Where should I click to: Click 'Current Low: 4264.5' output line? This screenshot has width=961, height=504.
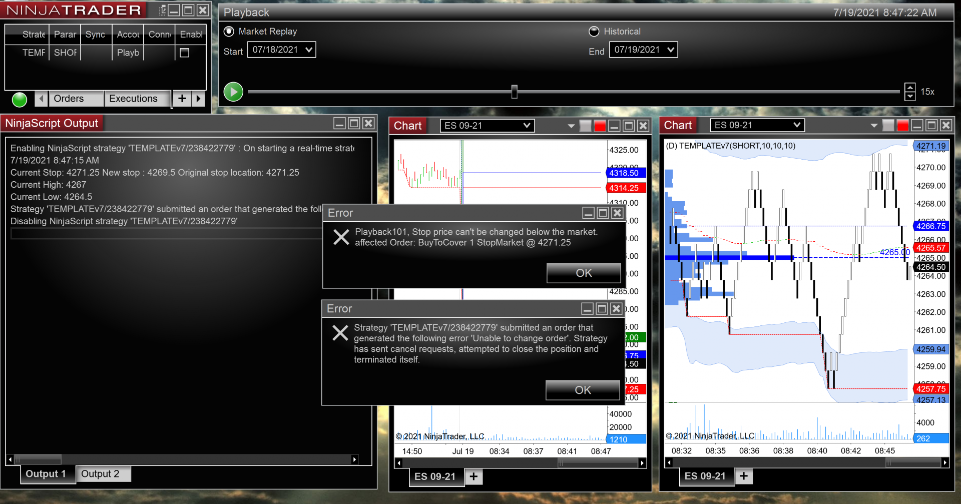pos(51,197)
